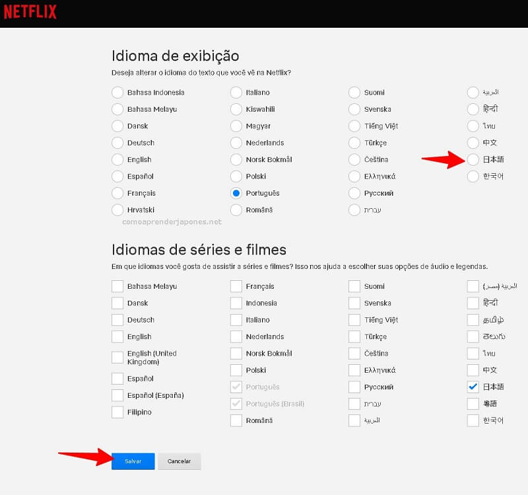Select Suomi radio button display language
The width and height of the screenshot is (528, 495).
tap(354, 93)
